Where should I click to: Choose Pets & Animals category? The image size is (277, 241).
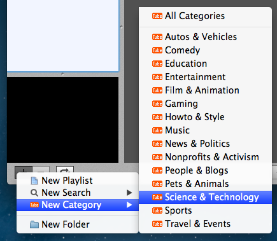point(205,184)
